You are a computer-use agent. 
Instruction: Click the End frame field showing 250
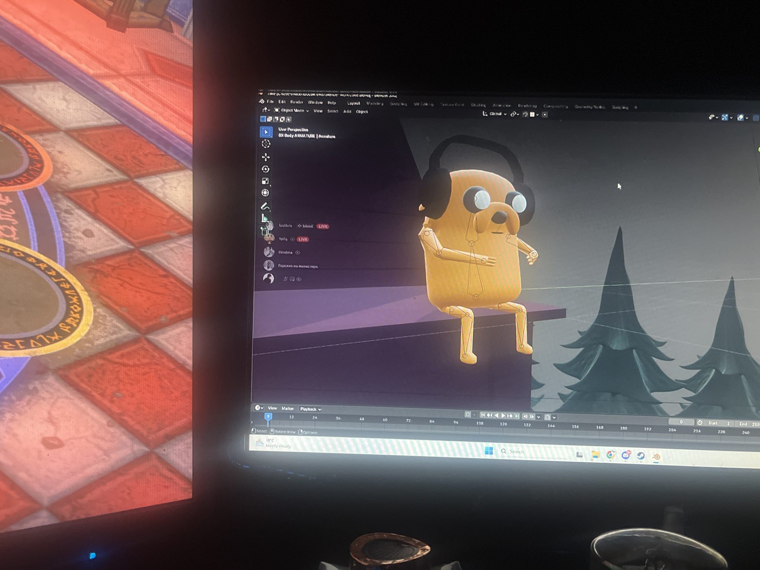point(748,424)
